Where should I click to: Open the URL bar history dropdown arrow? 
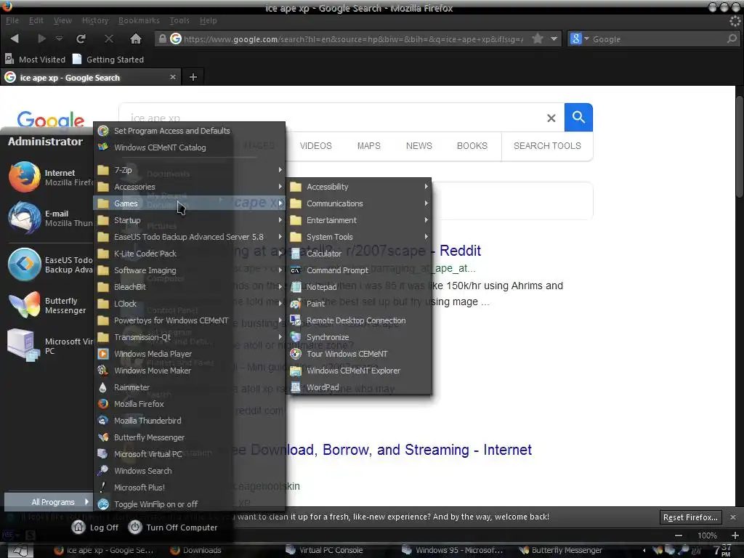[554, 39]
